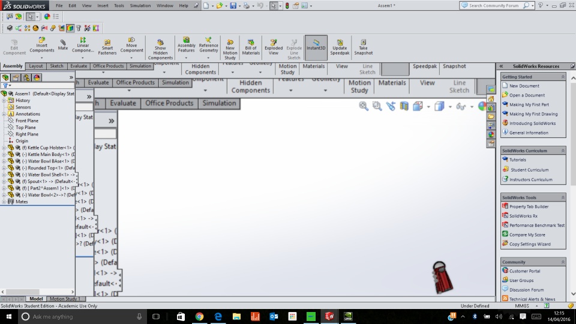Expand the Mates folder

coord(4,202)
